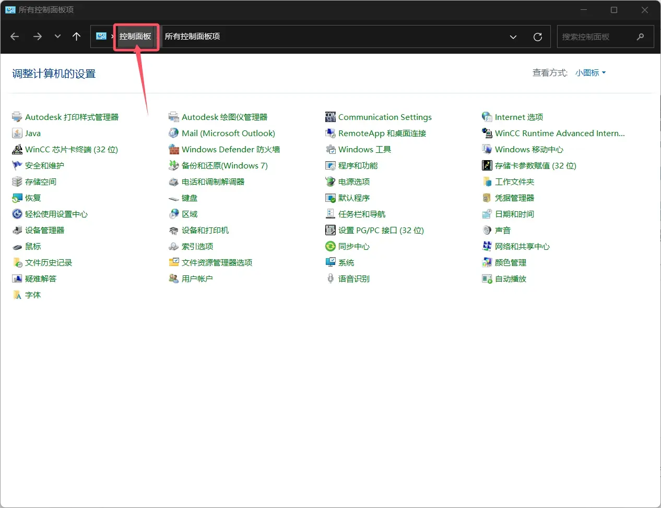Open the 文件历史记录 link

49,262
